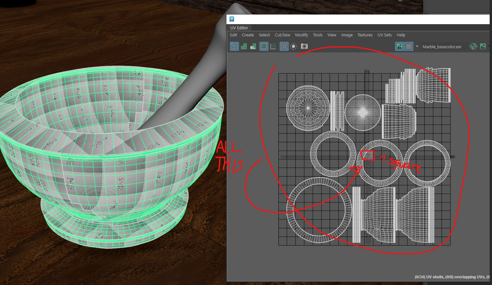
Task: Click the UV shells status text
Action: click(x=452, y=277)
